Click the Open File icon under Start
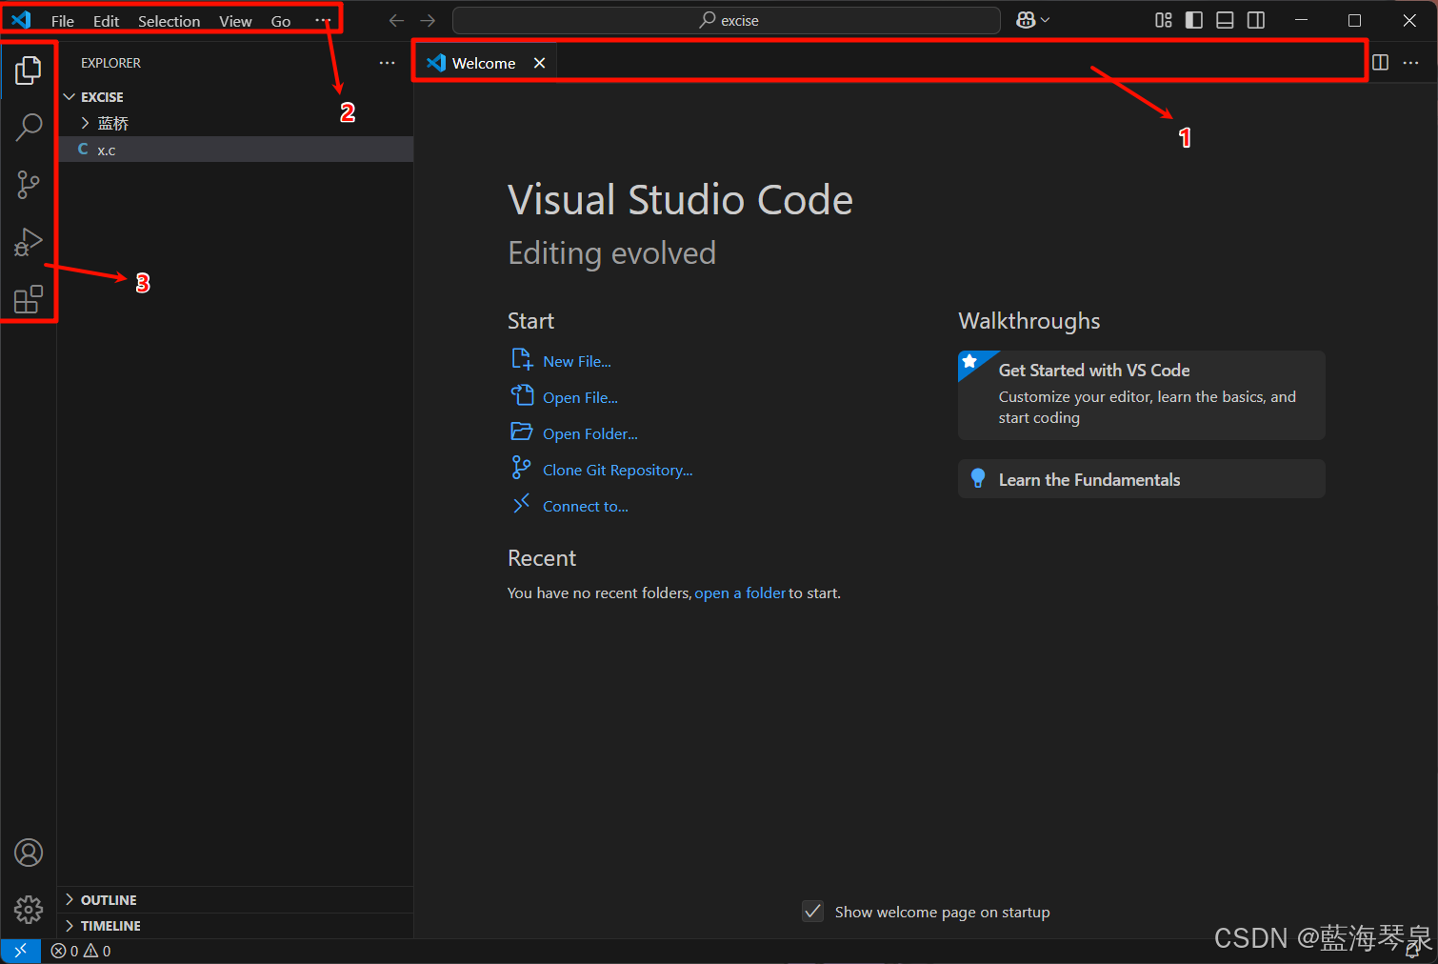Image resolution: width=1438 pixels, height=964 pixels. coord(522,395)
